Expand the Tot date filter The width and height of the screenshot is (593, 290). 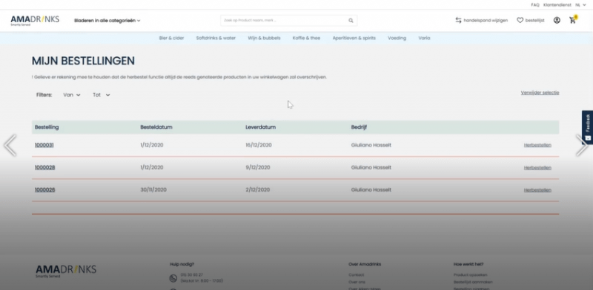(x=102, y=95)
